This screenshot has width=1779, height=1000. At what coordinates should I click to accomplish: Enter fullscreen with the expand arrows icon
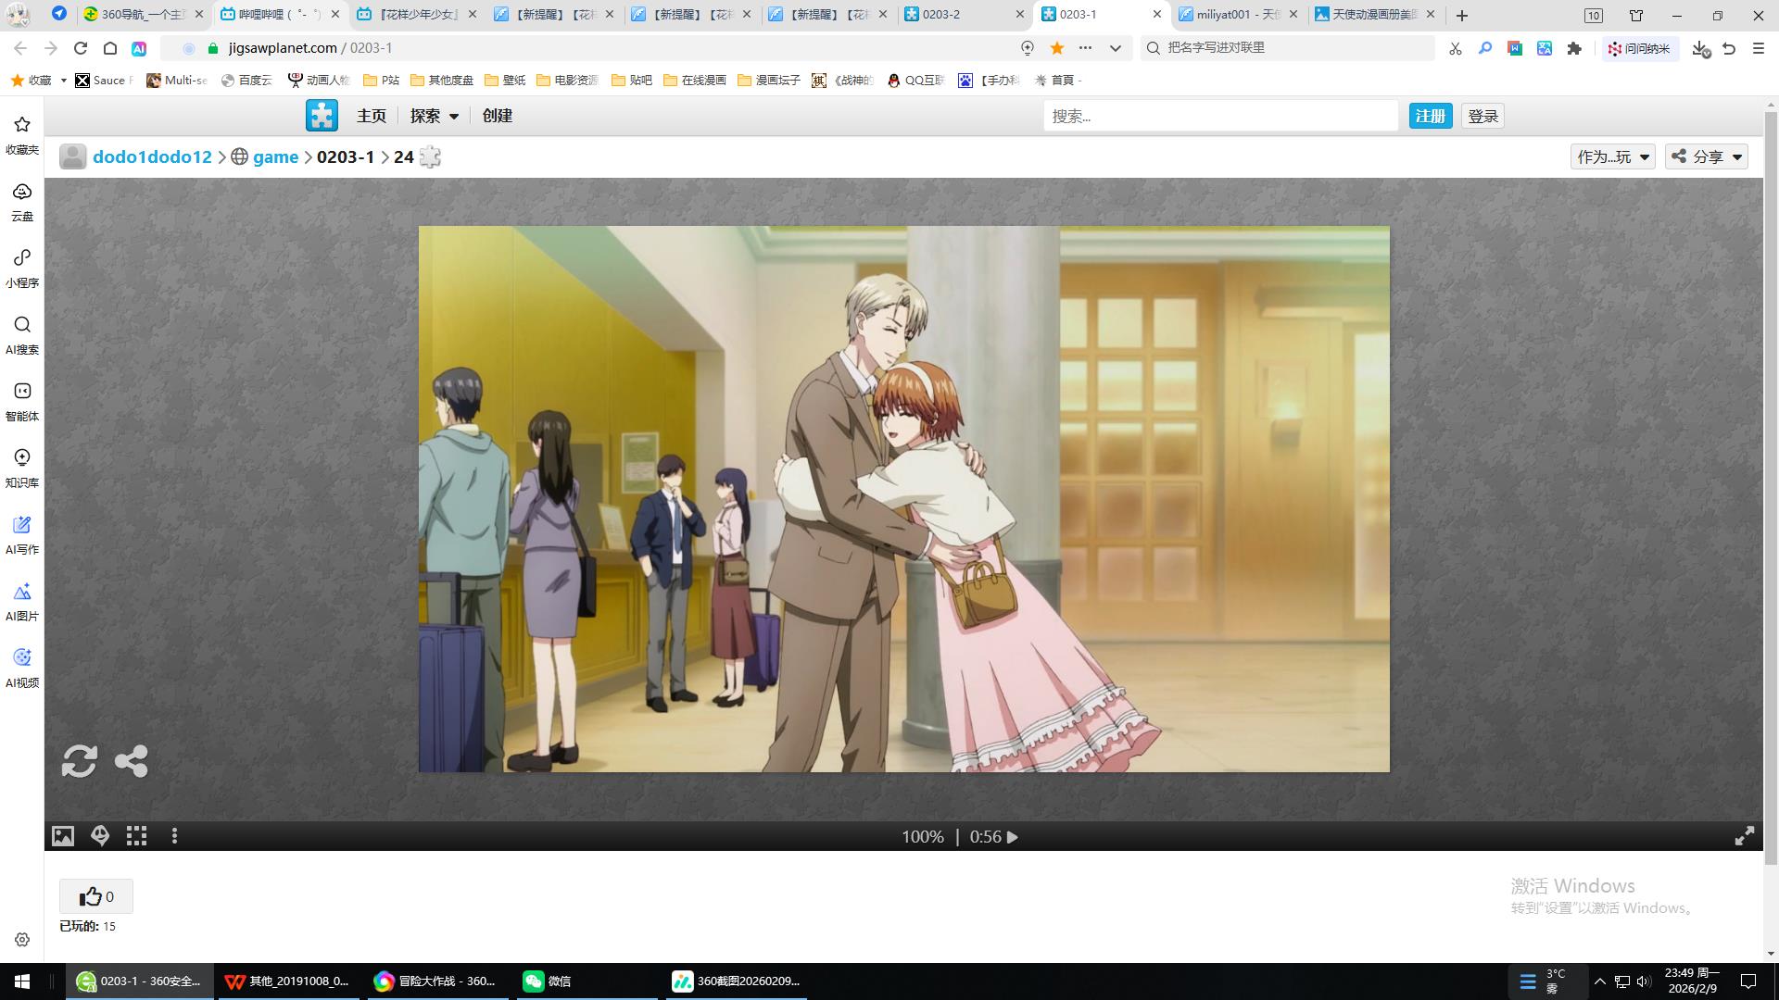(x=1744, y=836)
